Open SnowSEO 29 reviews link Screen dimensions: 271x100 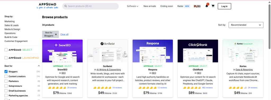72,88
